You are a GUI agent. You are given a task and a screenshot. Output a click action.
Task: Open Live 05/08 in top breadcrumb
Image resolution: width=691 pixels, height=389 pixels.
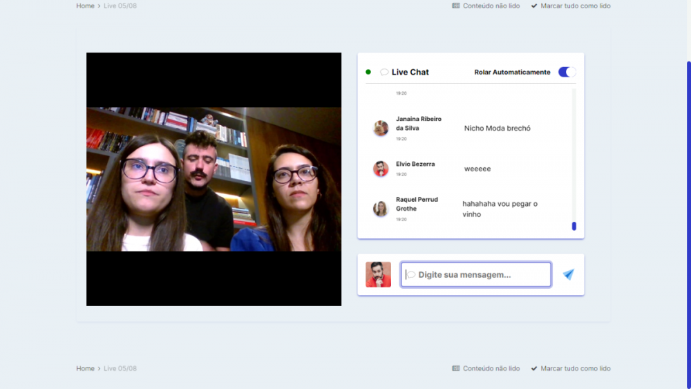pyautogui.click(x=120, y=6)
